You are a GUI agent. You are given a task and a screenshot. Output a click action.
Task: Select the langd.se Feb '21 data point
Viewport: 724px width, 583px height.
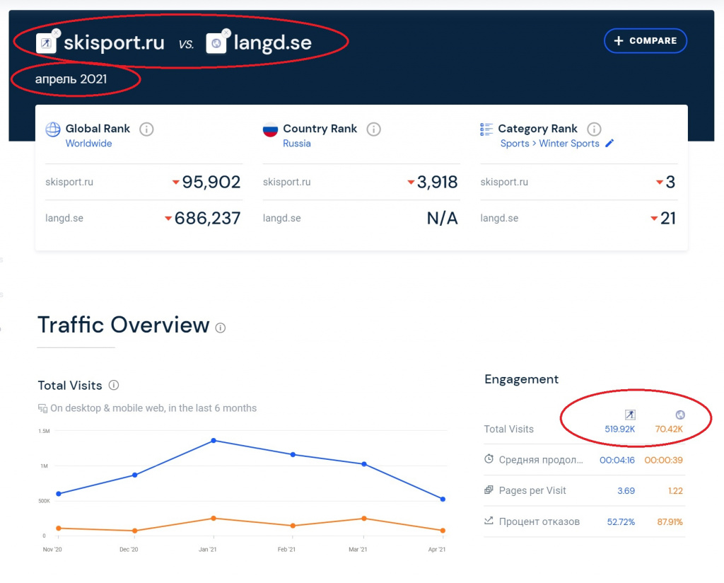coord(293,526)
